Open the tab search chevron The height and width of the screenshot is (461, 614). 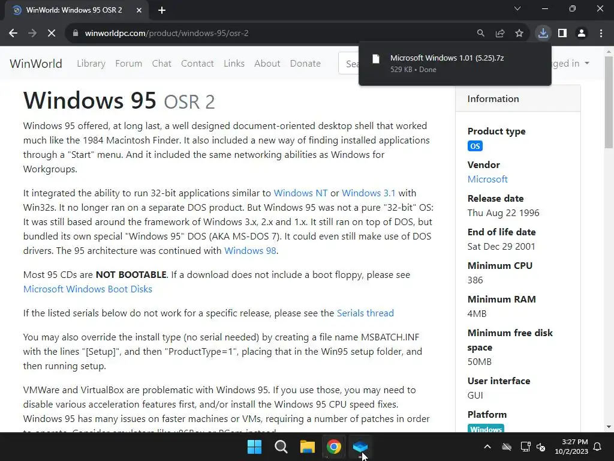click(517, 8)
